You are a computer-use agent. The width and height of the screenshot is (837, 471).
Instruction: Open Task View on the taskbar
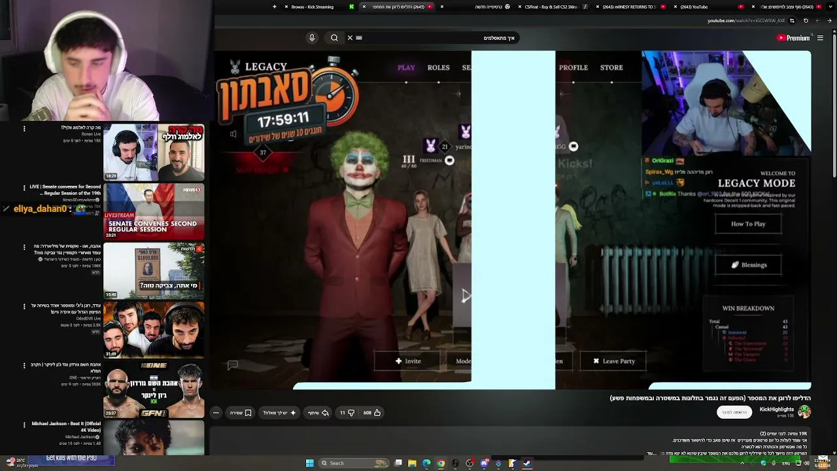tap(398, 463)
